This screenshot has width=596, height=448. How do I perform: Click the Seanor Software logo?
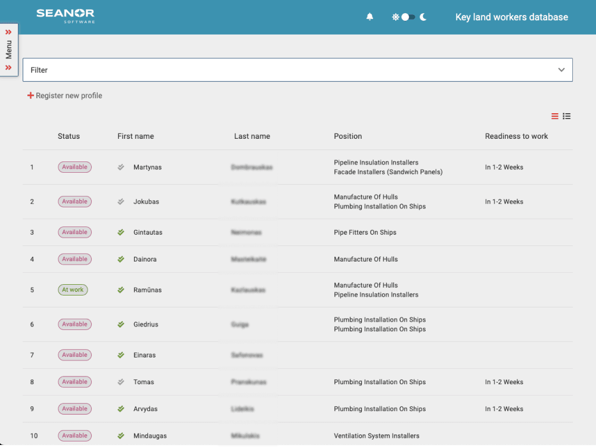point(66,15)
